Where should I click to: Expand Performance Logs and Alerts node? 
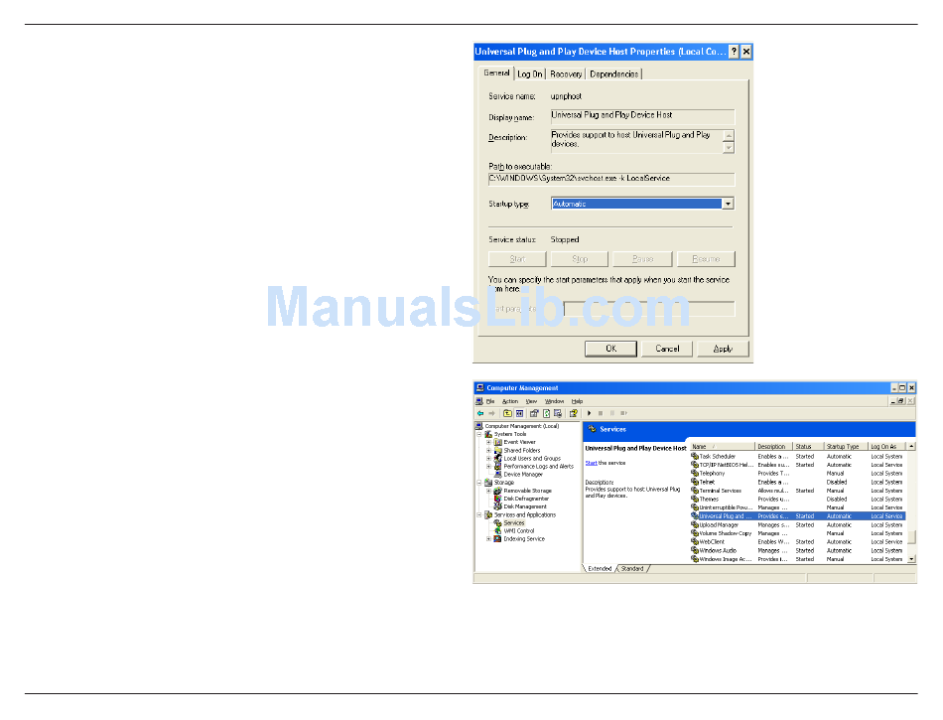pos(488,466)
